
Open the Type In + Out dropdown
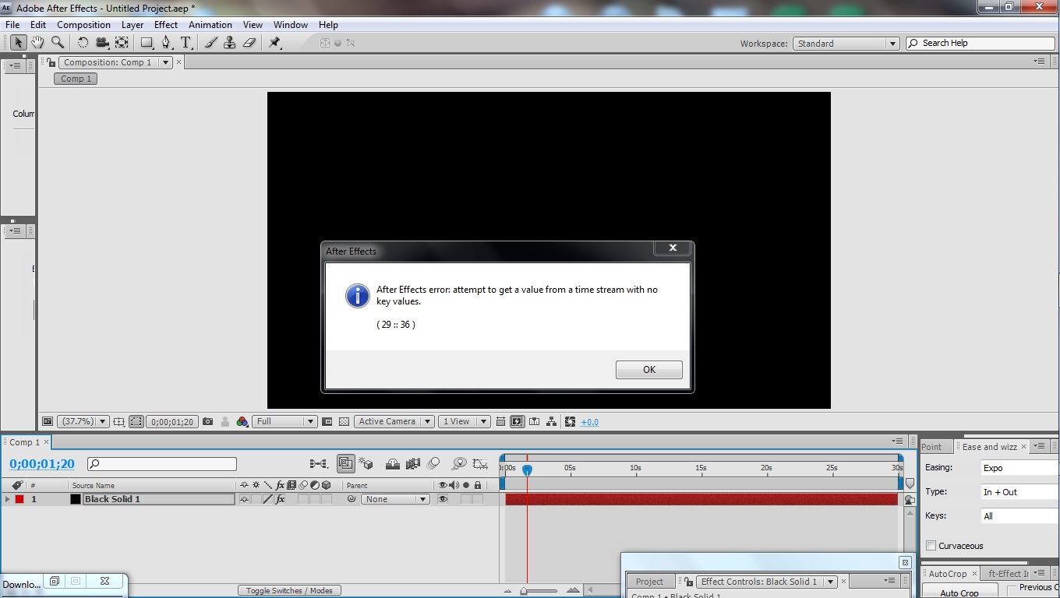[1019, 492]
